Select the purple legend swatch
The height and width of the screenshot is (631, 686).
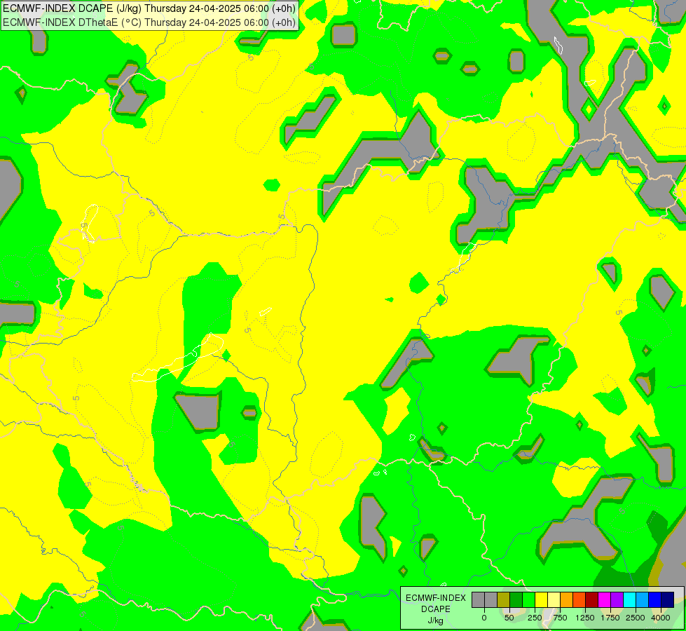click(x=617, y=600)
